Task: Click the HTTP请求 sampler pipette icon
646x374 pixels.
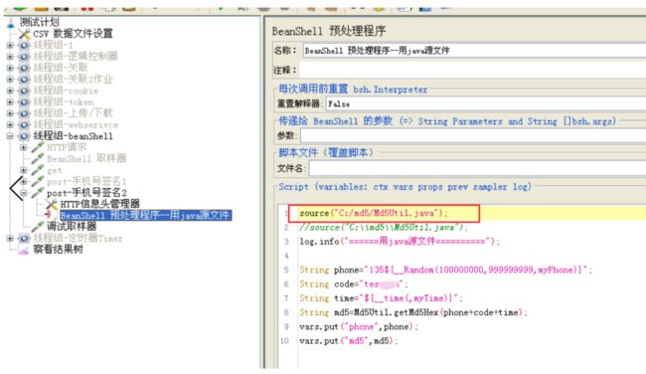Action: [x=38, y=147]
